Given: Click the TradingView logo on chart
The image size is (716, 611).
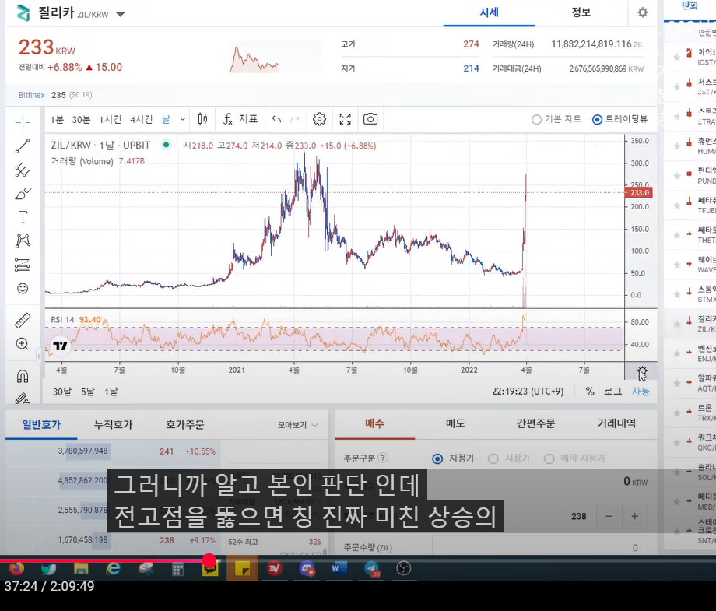Looking at the screenshot, I should pyautogui.click(x=60, y=346).
